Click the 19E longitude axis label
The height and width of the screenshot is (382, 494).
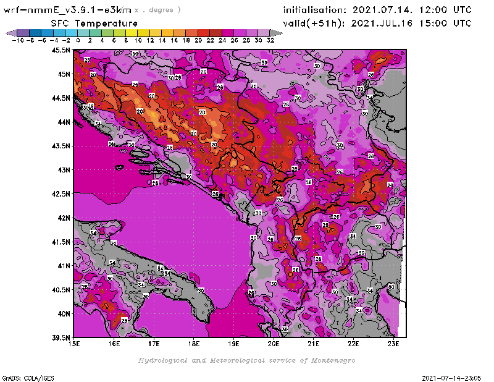click(x=234, y=344)
